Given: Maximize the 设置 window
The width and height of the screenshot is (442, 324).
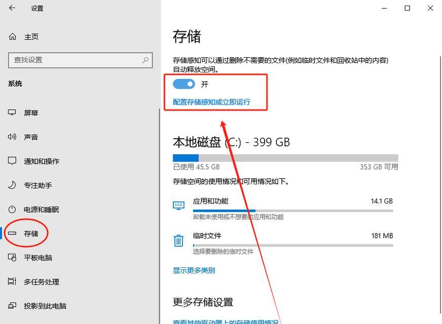Looking at the screenshot, I should (407, 8).
